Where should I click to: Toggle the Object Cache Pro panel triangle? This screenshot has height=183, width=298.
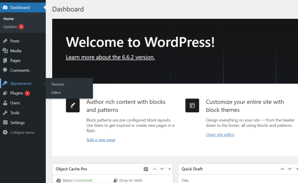169,169
